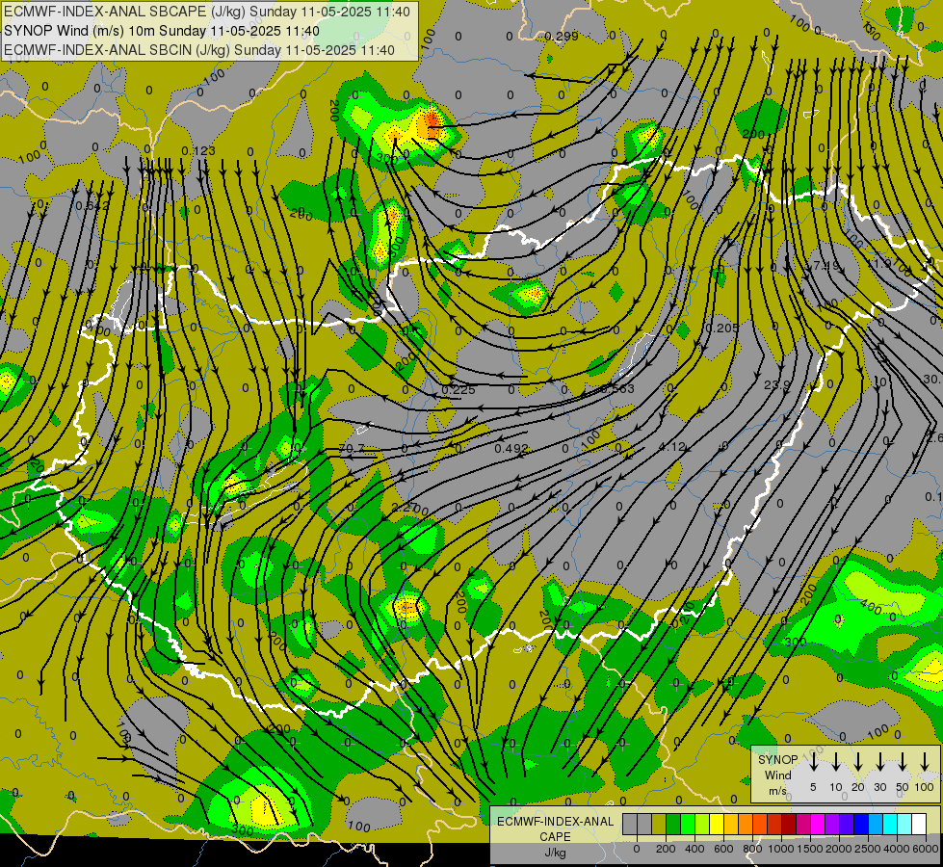Click the 7.49 value on the map
Viewport: 943px width, 867px height.
pos(825,265)
